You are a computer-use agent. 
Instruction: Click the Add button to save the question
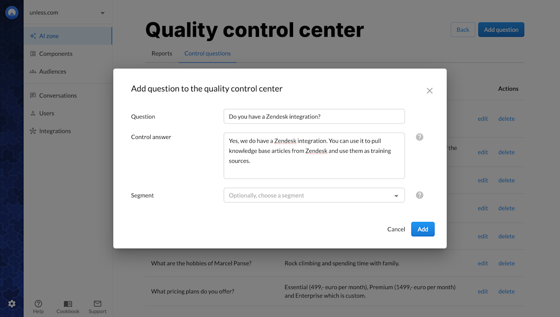422,229
